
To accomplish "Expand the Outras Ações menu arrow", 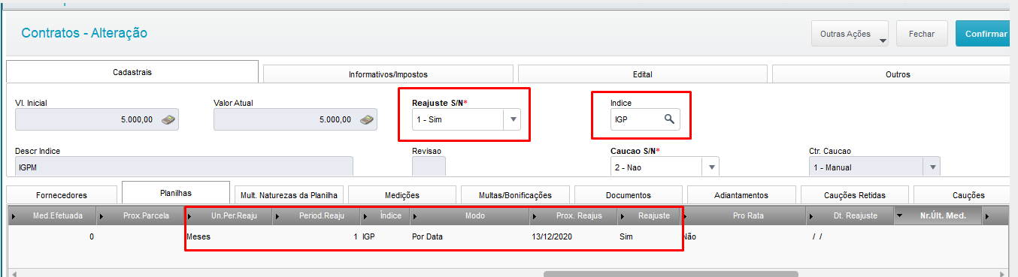I will [x=882, y=41].
